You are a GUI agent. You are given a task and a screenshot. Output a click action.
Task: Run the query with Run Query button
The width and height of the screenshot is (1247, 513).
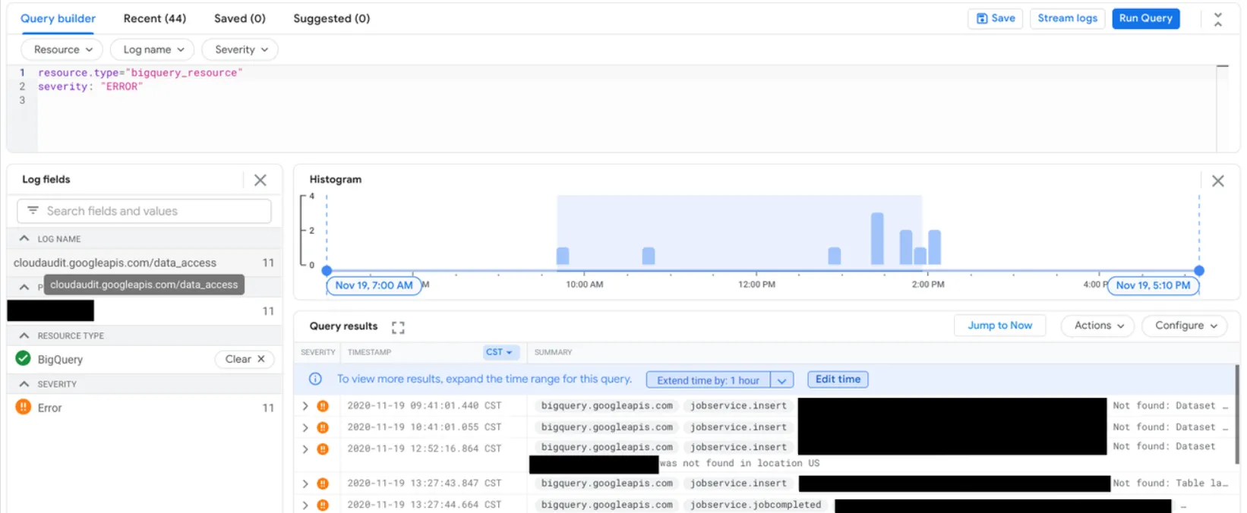point(1145,18)
